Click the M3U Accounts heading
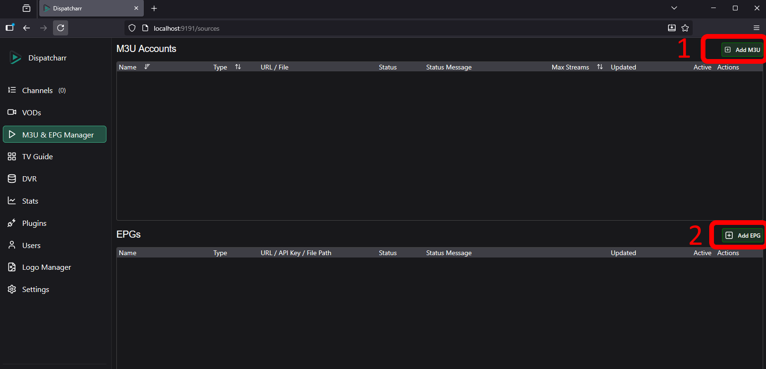Viewport: 766px width, 369px height. click(146, 49)
